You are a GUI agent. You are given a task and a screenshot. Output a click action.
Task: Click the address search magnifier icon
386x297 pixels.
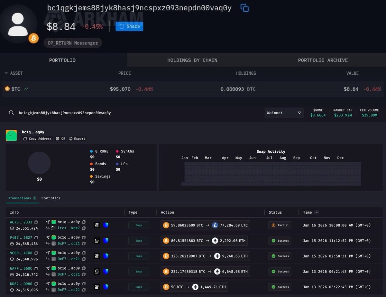pyautogui.click(x=12, y=113)
